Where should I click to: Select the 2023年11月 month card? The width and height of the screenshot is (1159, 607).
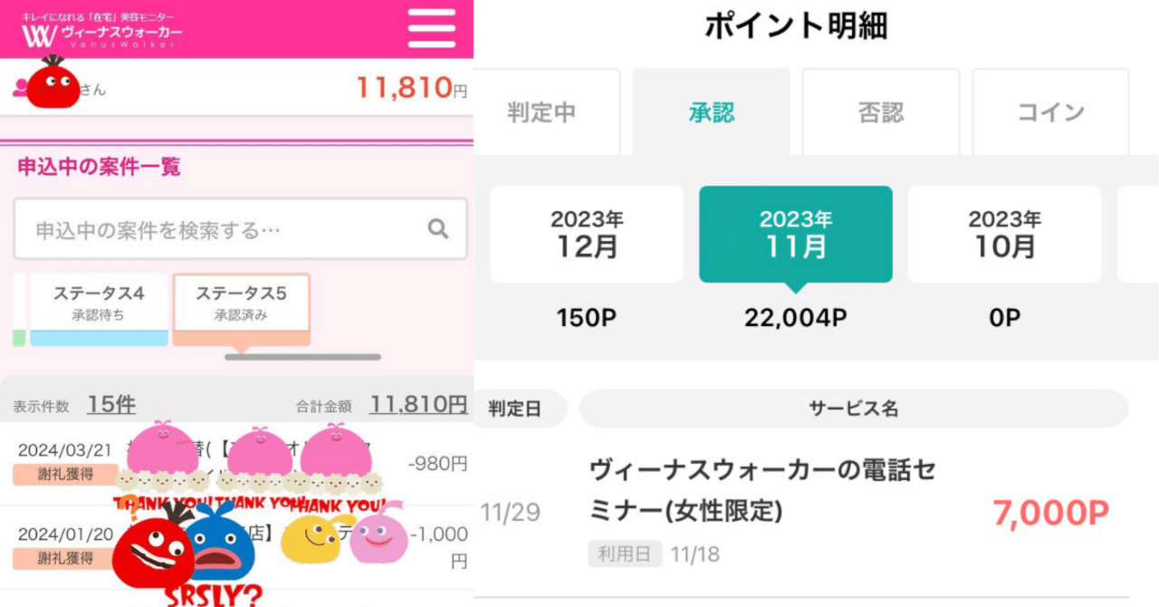795,234
